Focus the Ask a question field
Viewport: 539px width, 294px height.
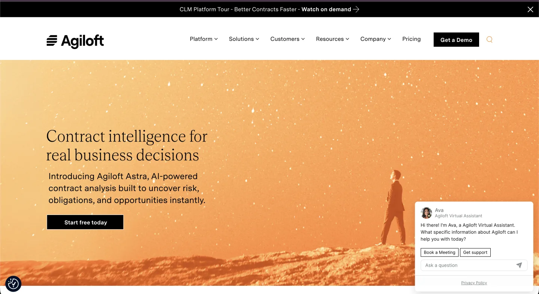[x=474, y=265]
